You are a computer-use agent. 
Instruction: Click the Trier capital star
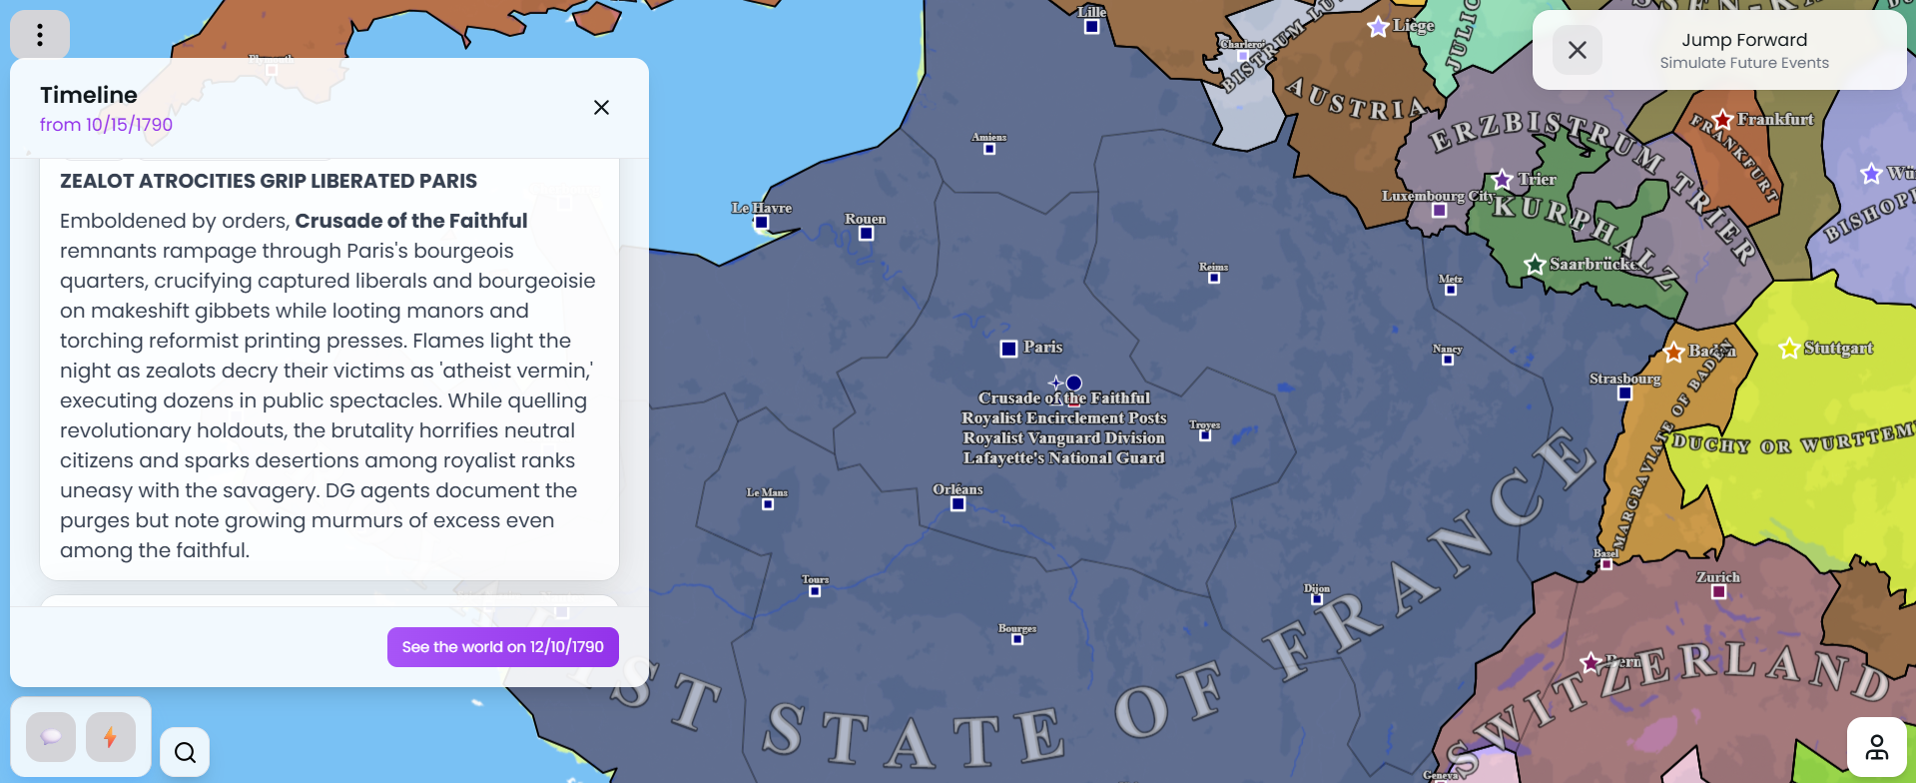pyautogui.click(x=1503, y=180)
